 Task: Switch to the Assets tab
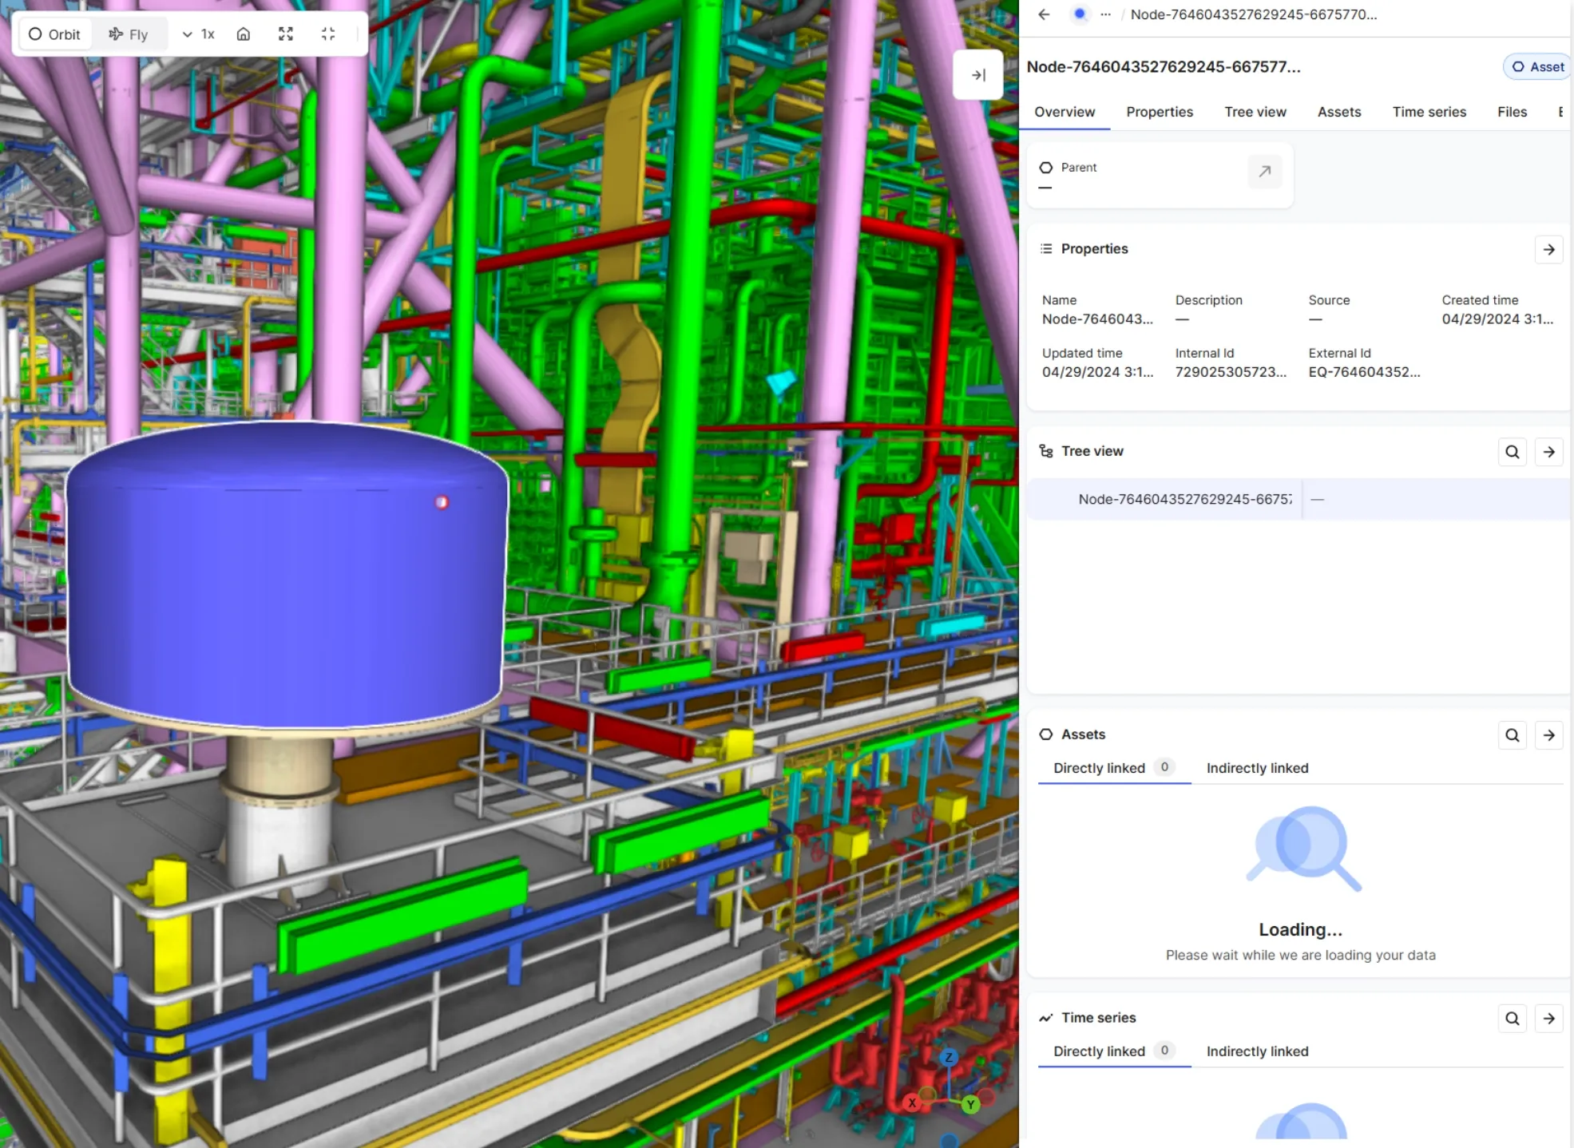coord(1339,112)
